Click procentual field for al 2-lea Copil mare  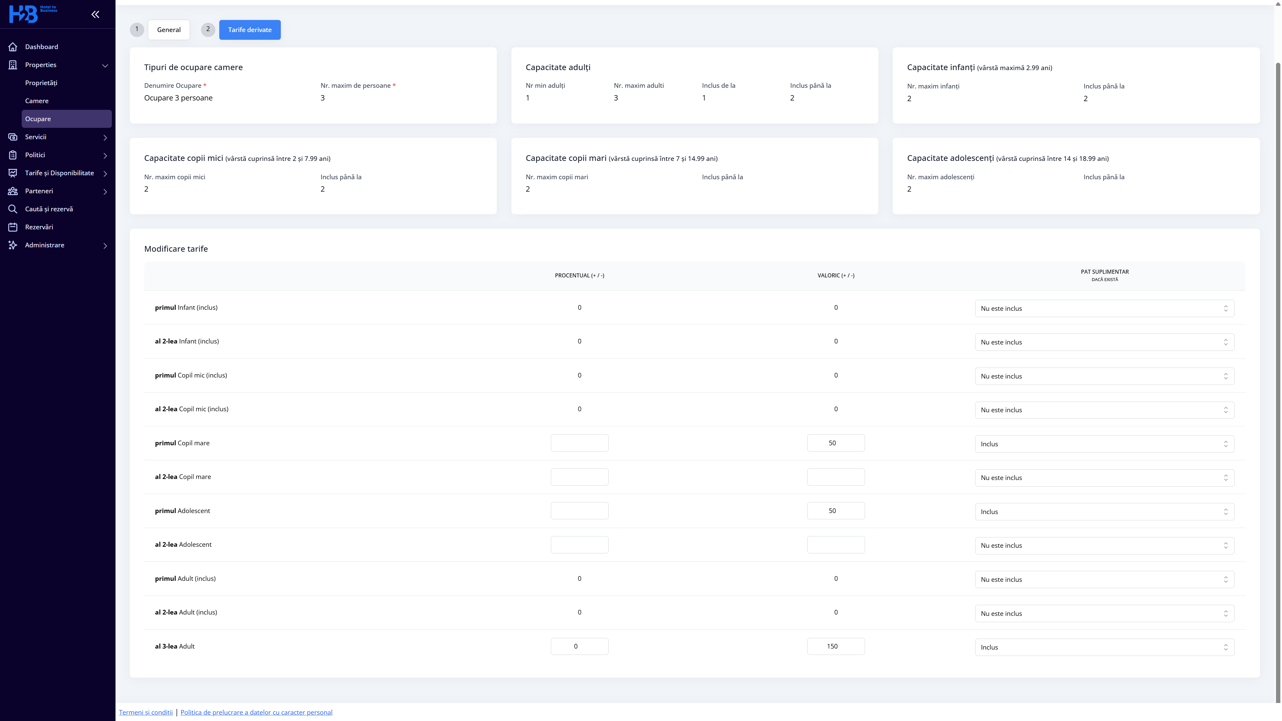point(579,477)
